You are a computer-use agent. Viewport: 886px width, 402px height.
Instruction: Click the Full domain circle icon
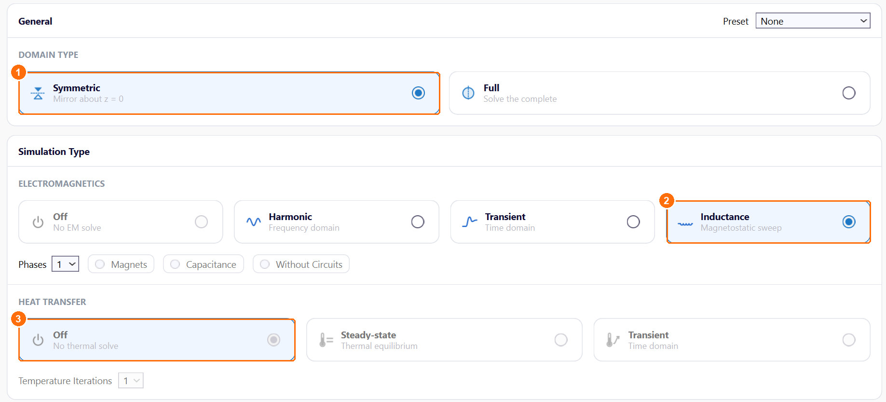point(468,93)
